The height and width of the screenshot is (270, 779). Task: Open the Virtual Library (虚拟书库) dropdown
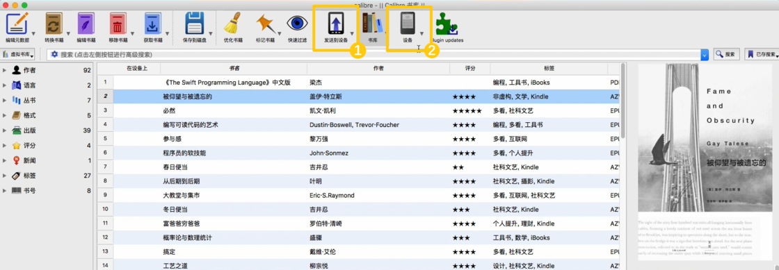click(x=18, y=54)
